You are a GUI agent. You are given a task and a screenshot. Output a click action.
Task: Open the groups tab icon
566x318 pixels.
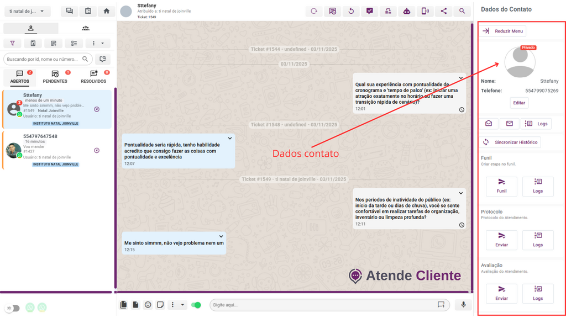pyautogui.click(x=86, y=28)
